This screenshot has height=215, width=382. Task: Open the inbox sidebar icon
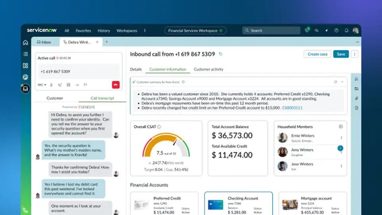(25, 89)
